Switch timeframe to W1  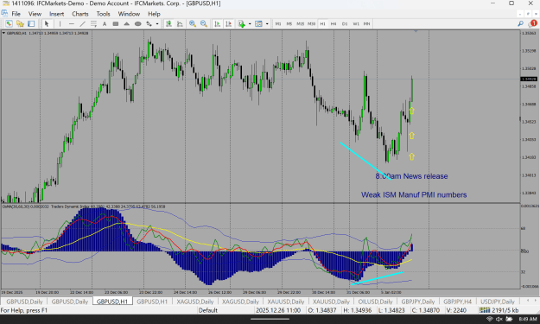point(356,23)
